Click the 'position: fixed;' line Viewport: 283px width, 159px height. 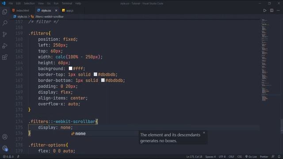(x=58, y=39)
